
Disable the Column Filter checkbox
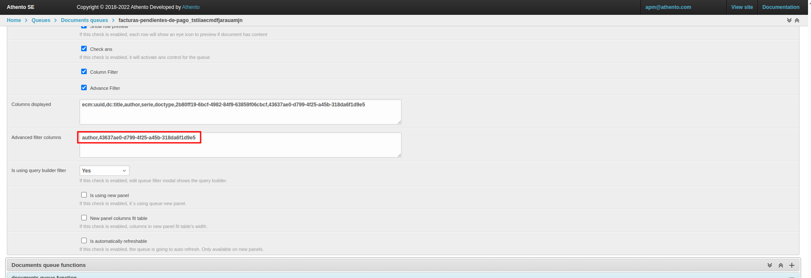tap(84, 72)
